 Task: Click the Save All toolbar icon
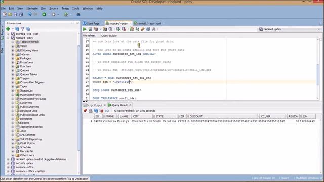click(x=21, y=14)
